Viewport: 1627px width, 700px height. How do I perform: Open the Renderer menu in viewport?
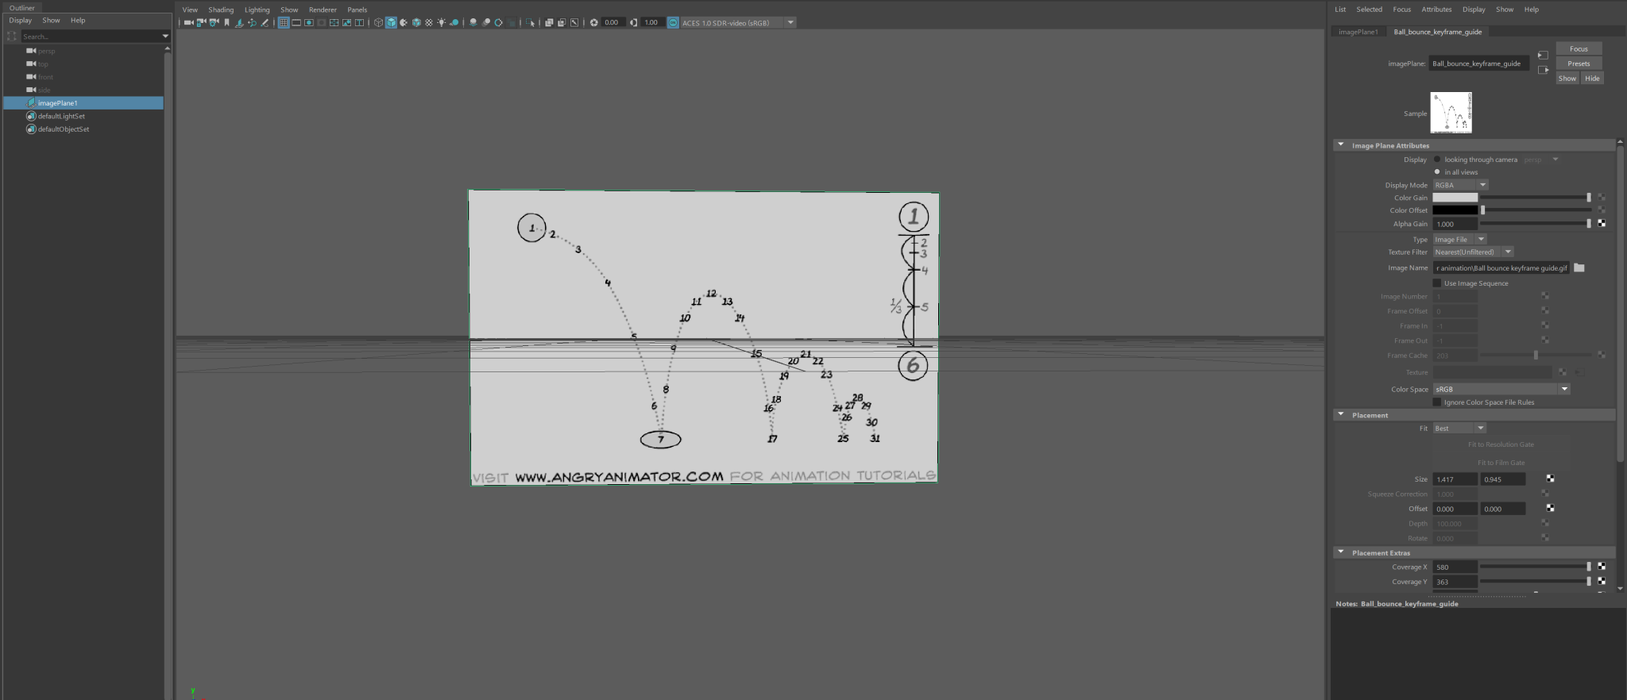(x=323, y=10)
